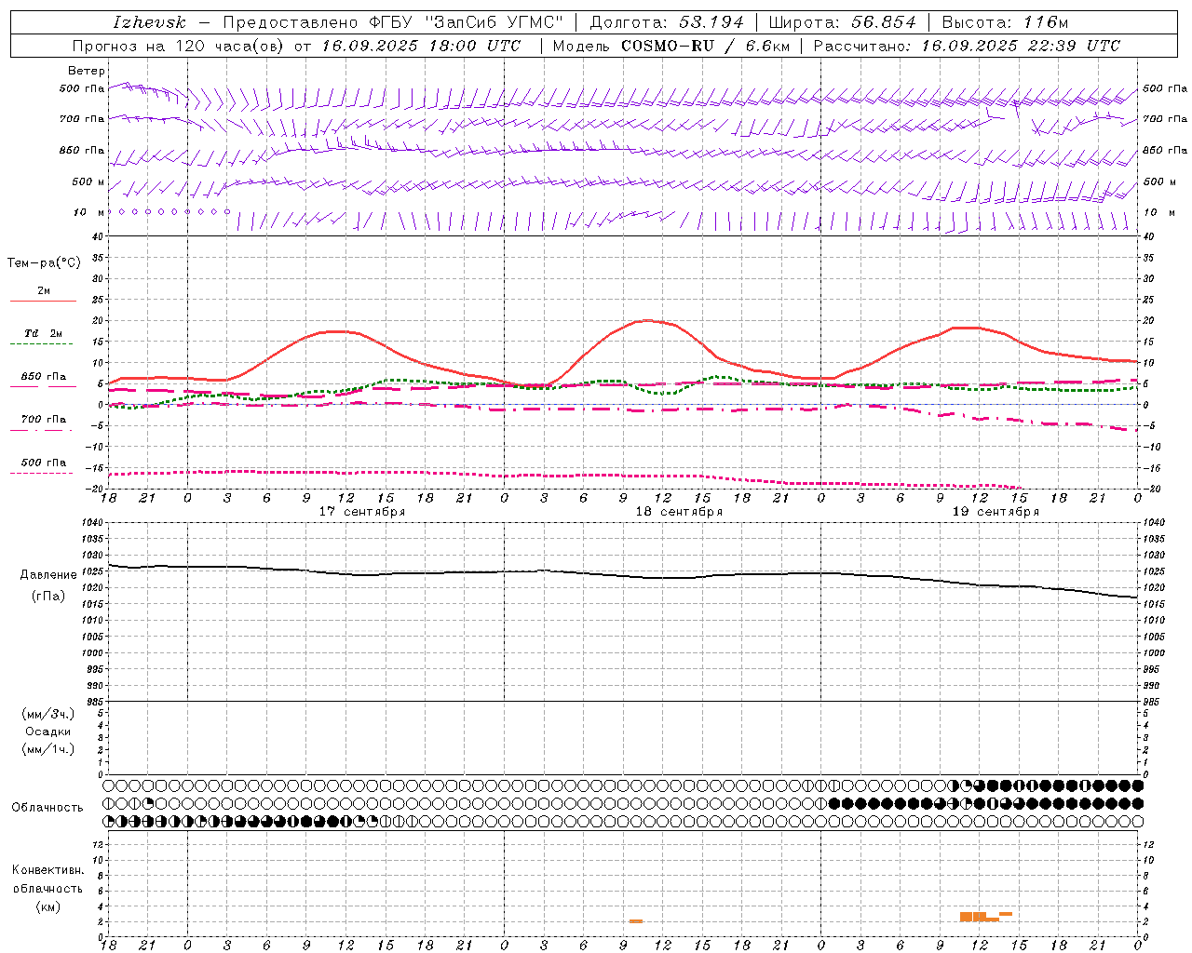Click 'Рассчитано: 16.09.2025 22:39 UTC' timestamp
The width and height of the screenshot is (1192, 953).
[x=967, y=46]
